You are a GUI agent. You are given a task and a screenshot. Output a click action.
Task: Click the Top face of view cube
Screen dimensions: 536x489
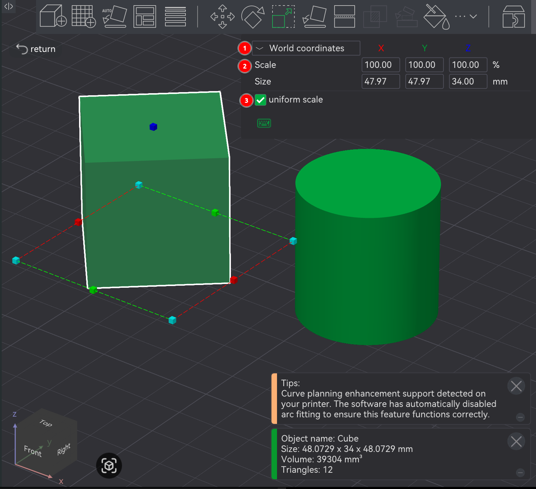click(x=46, y=423)
